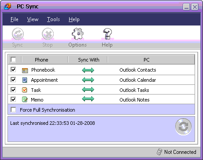This screenshot has height=160, width=203.
Task: Open Options via the gear icon
Action: point(78,34)
